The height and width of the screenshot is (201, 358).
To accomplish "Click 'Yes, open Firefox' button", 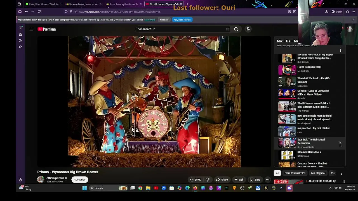I will click(182, 20).
